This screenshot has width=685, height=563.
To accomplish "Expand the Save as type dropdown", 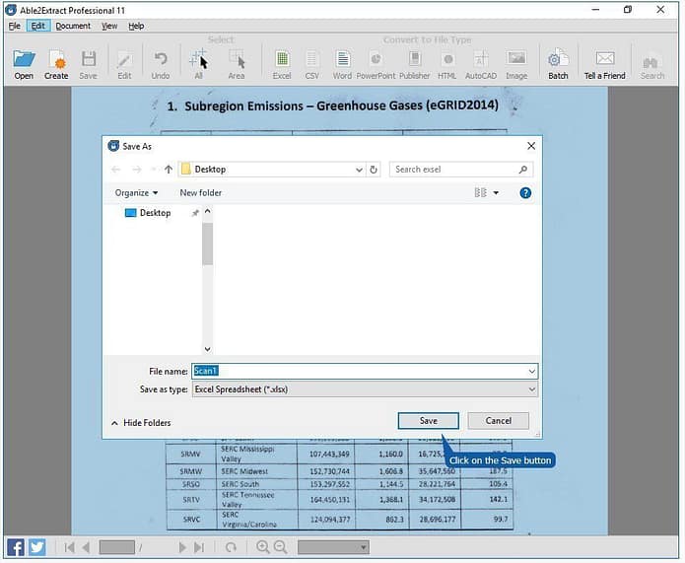I will click(x=531, y=389).
